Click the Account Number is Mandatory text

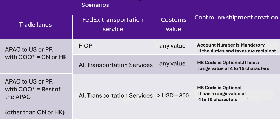231,45
